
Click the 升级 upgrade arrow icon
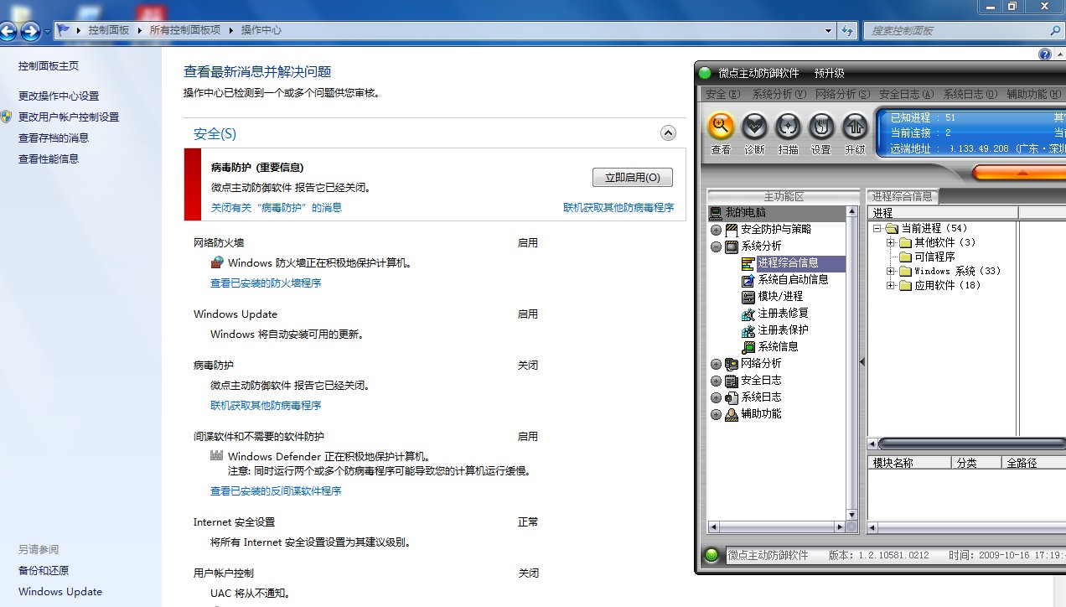tap(855, 127)
